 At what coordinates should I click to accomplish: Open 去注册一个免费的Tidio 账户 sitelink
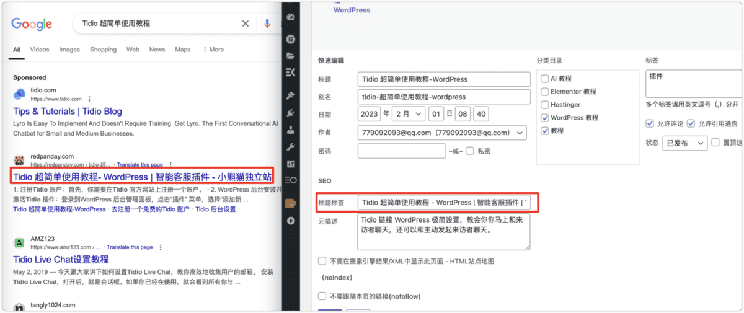[149, 209]
